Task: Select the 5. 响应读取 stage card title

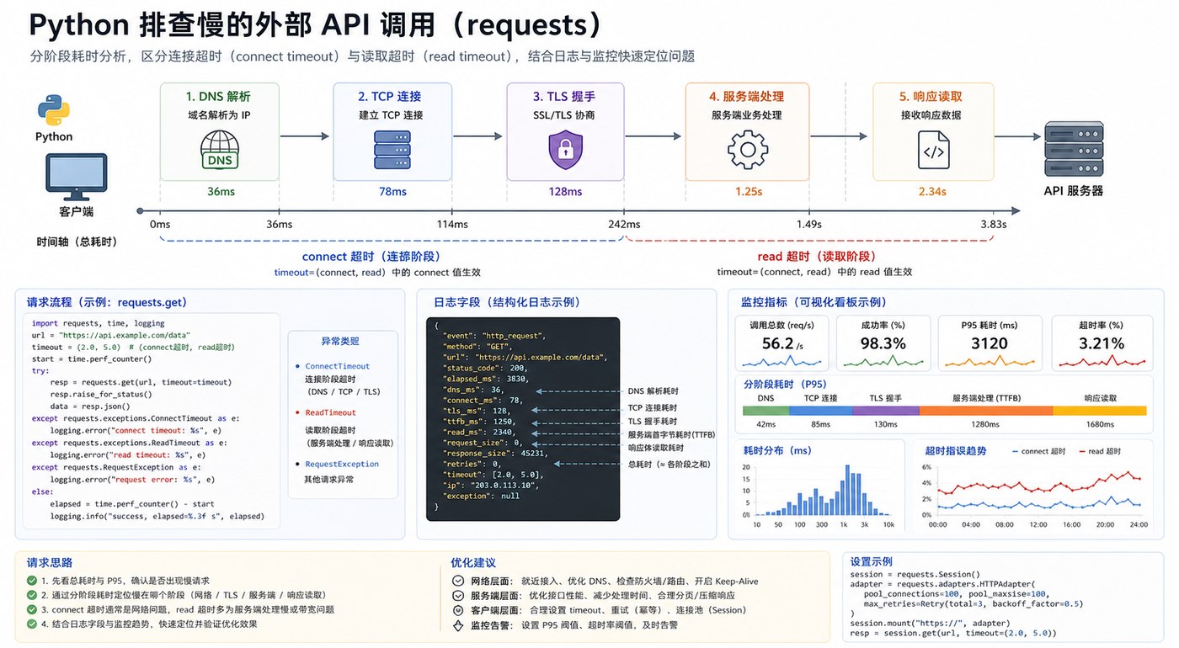Action: [x=931, y=96]
